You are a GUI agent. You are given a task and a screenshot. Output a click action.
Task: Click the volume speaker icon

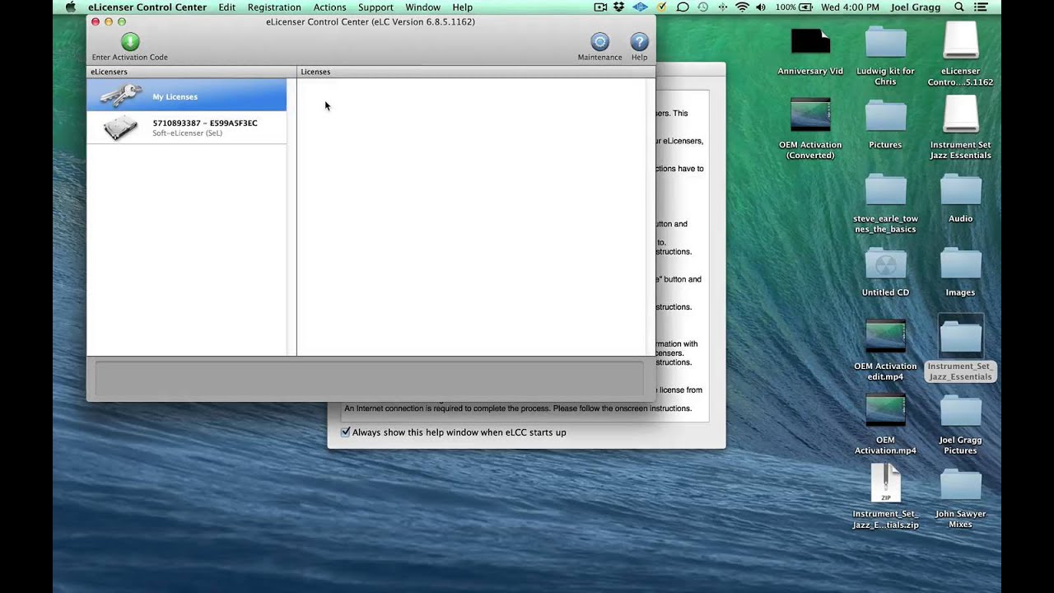[760, 7]
